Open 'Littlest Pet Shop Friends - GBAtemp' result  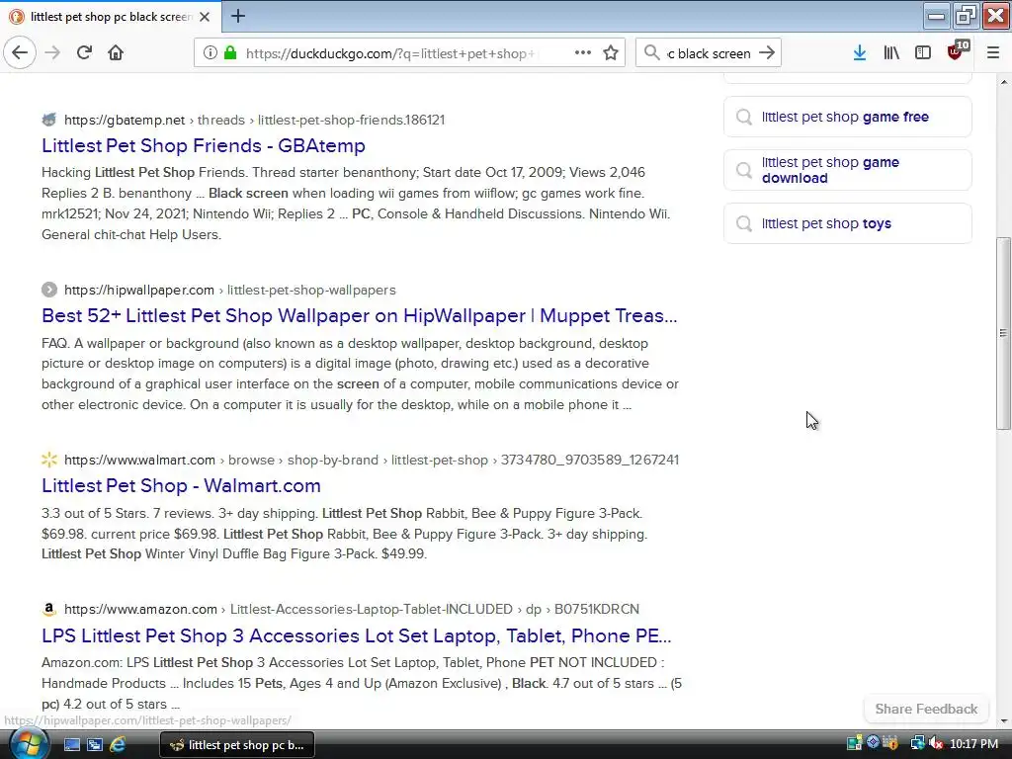coord(204,145)
